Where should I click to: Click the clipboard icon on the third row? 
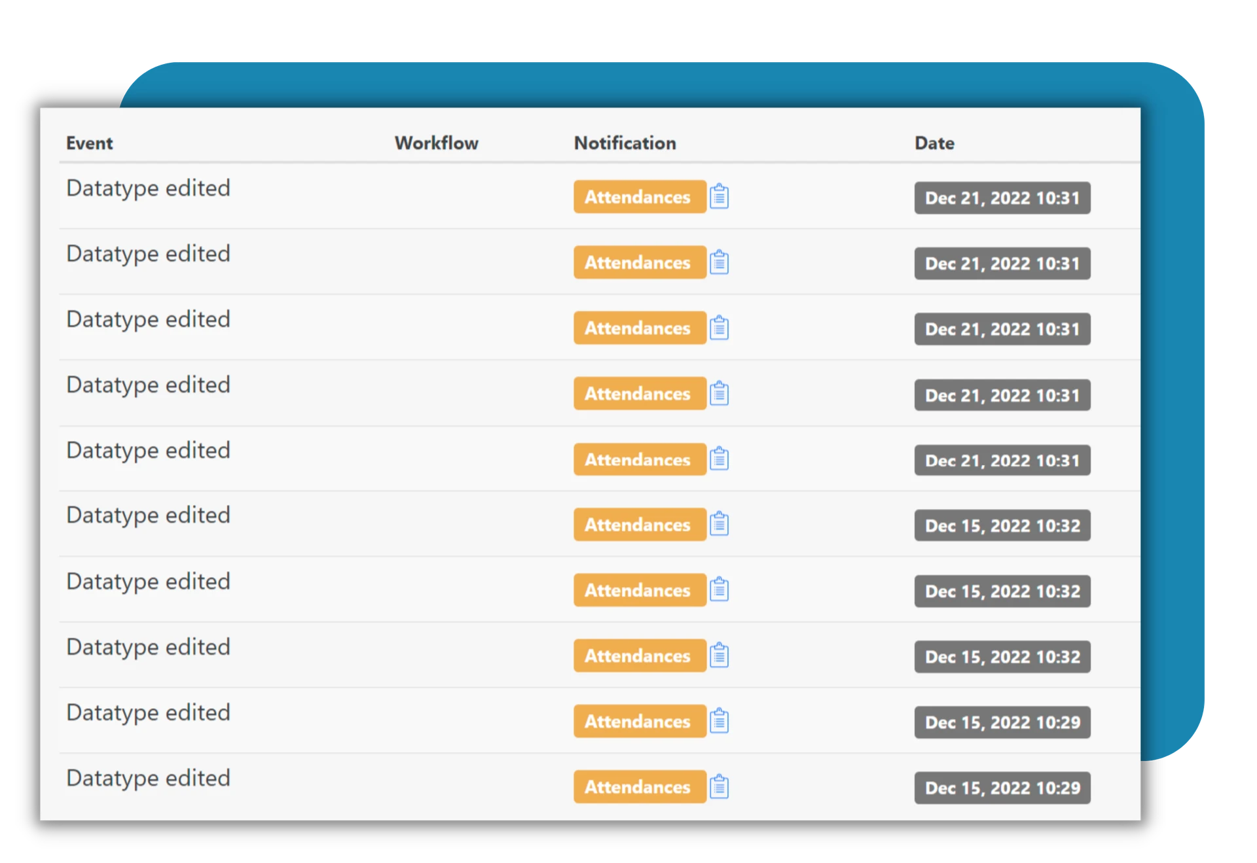tap(720, 328)
